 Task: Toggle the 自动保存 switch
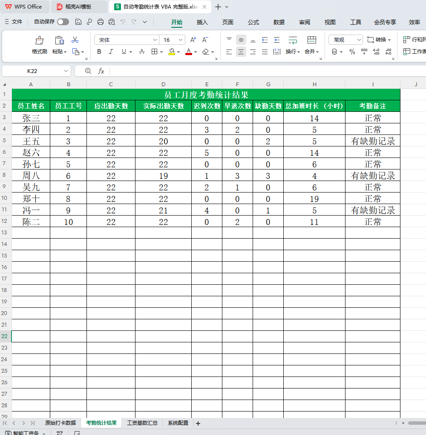[63, 22]
